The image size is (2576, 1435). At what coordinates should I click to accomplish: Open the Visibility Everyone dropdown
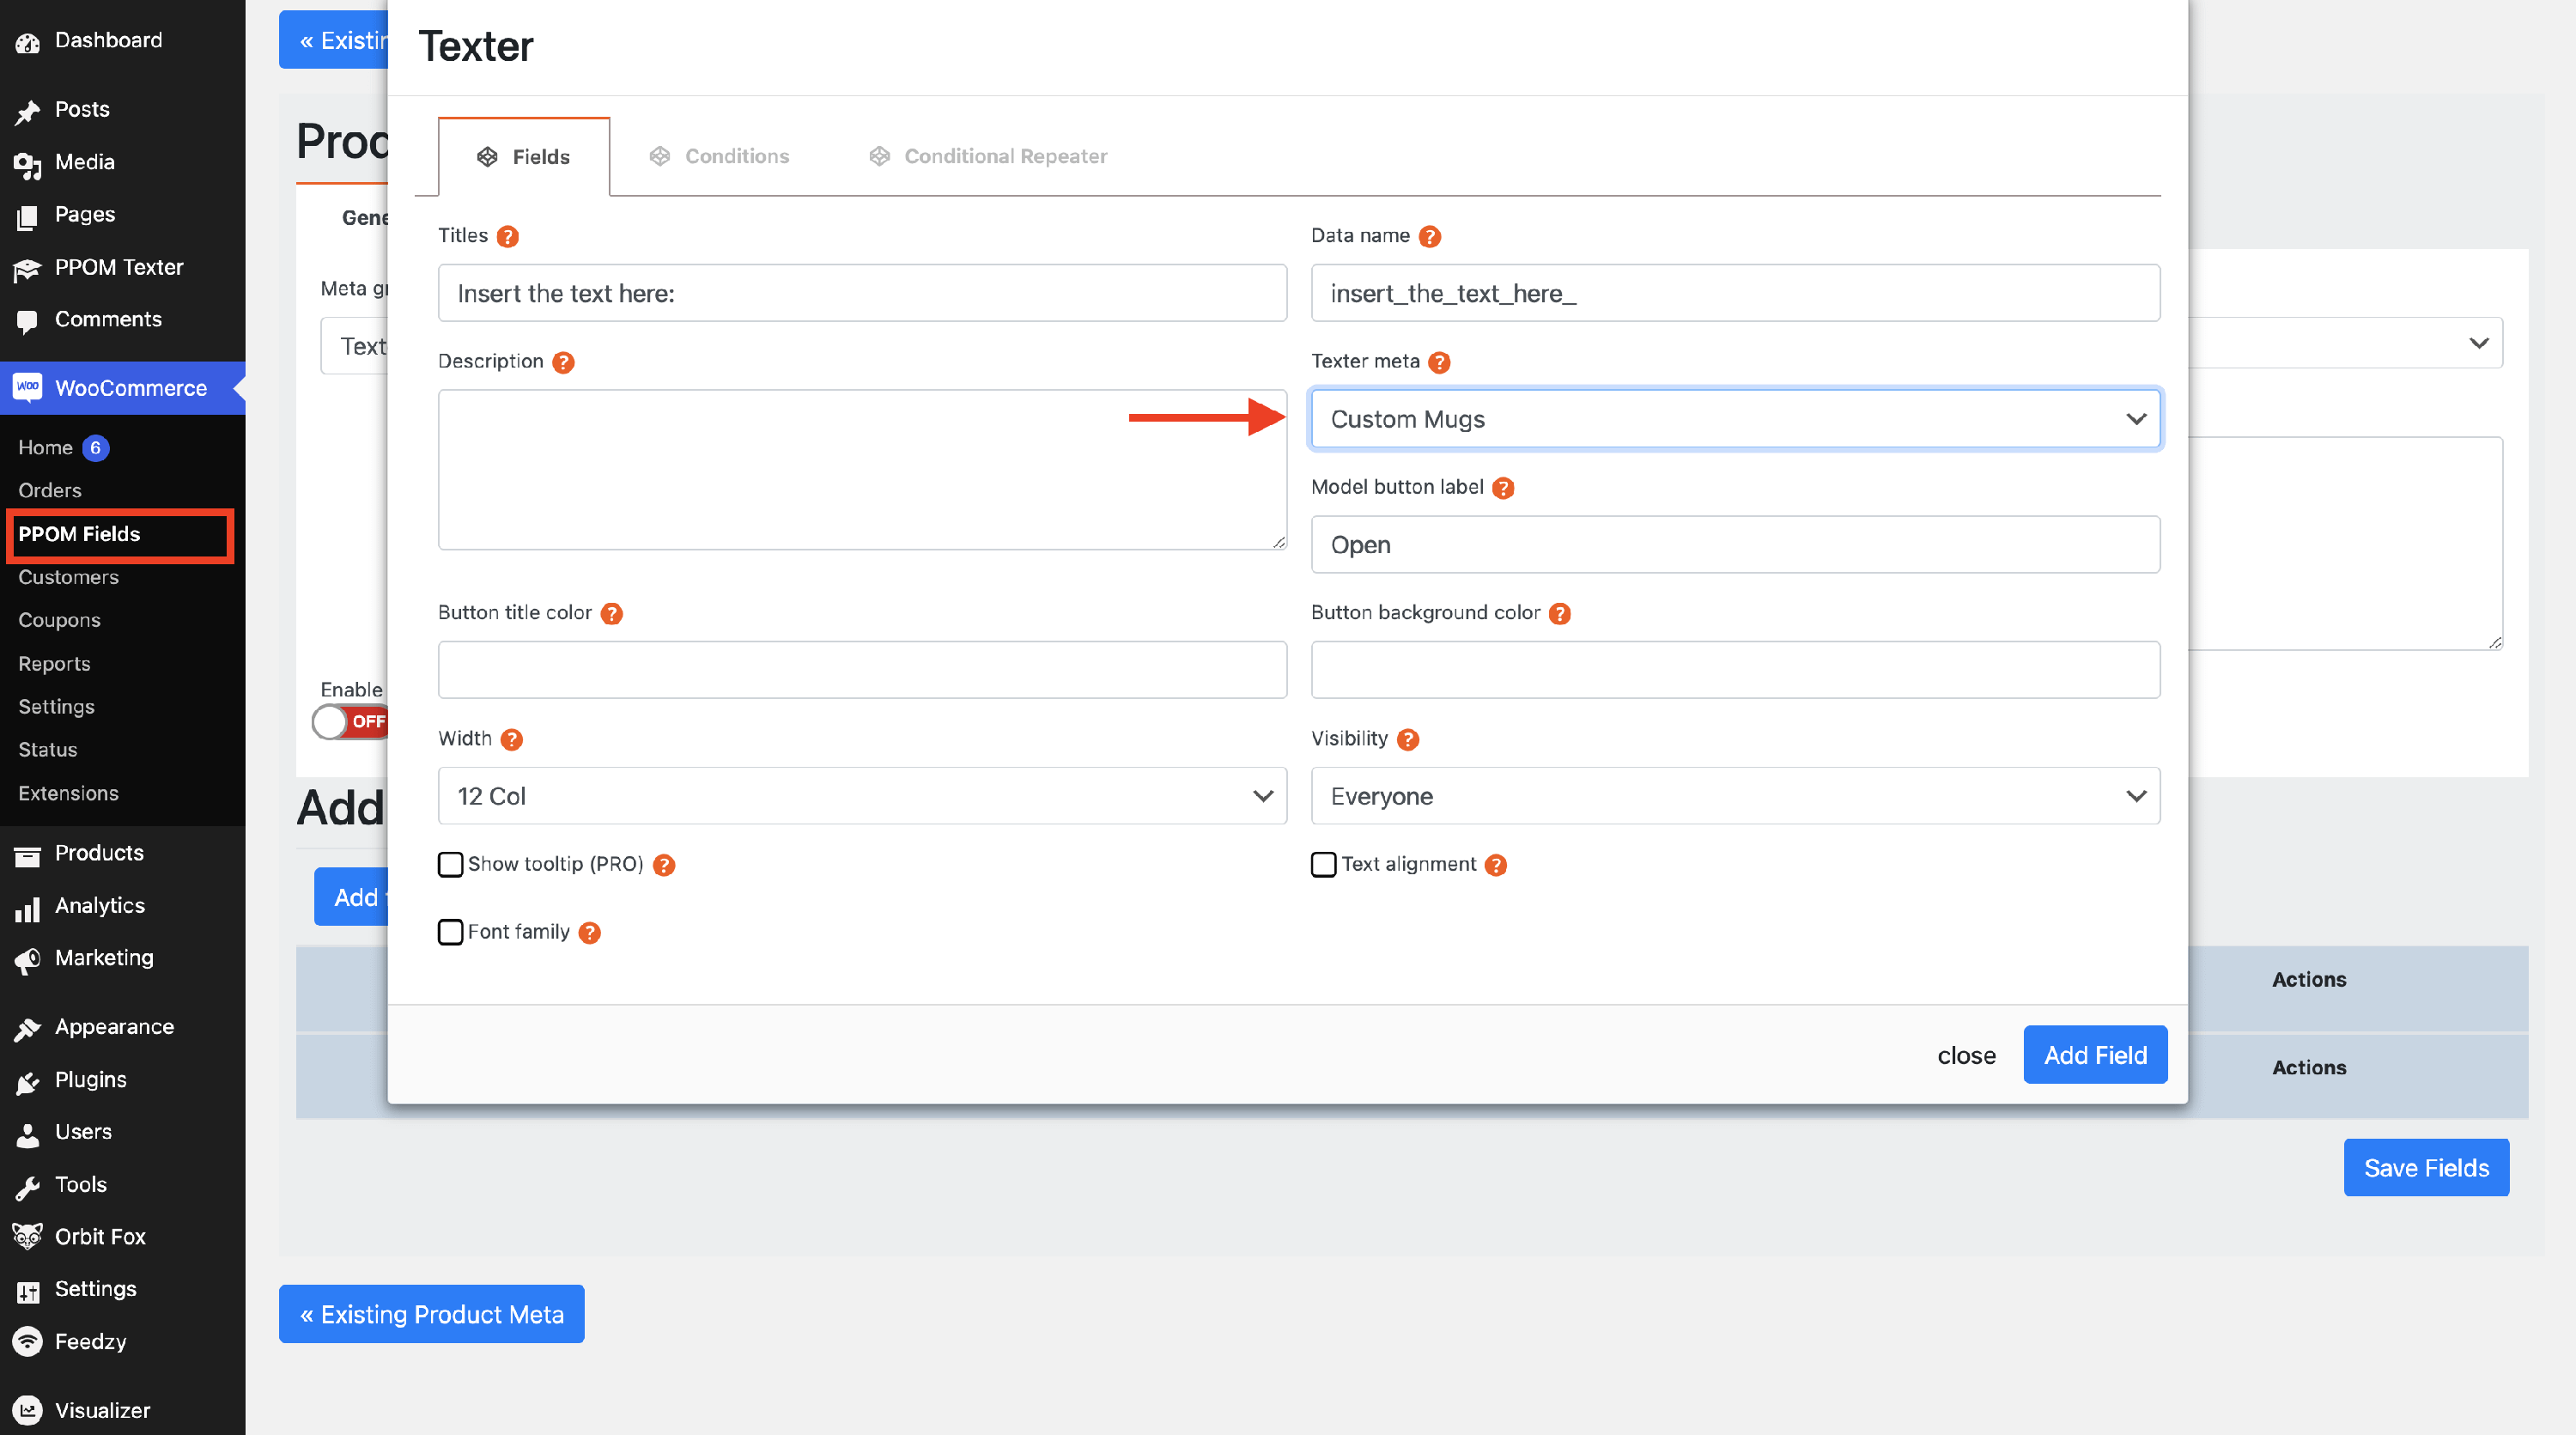tap(1735, 796)
